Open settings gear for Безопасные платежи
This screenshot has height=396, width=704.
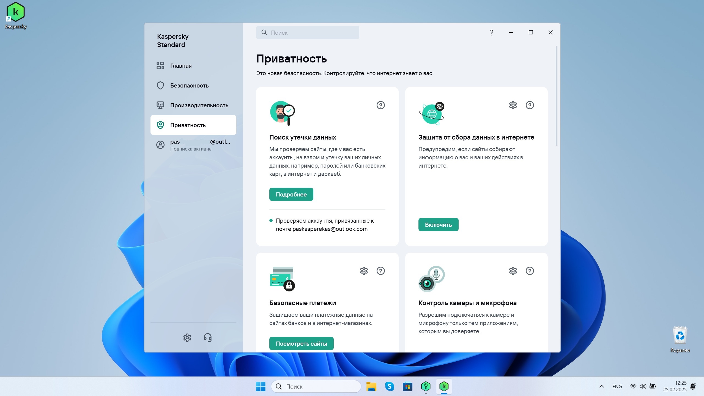coord(364,271)
